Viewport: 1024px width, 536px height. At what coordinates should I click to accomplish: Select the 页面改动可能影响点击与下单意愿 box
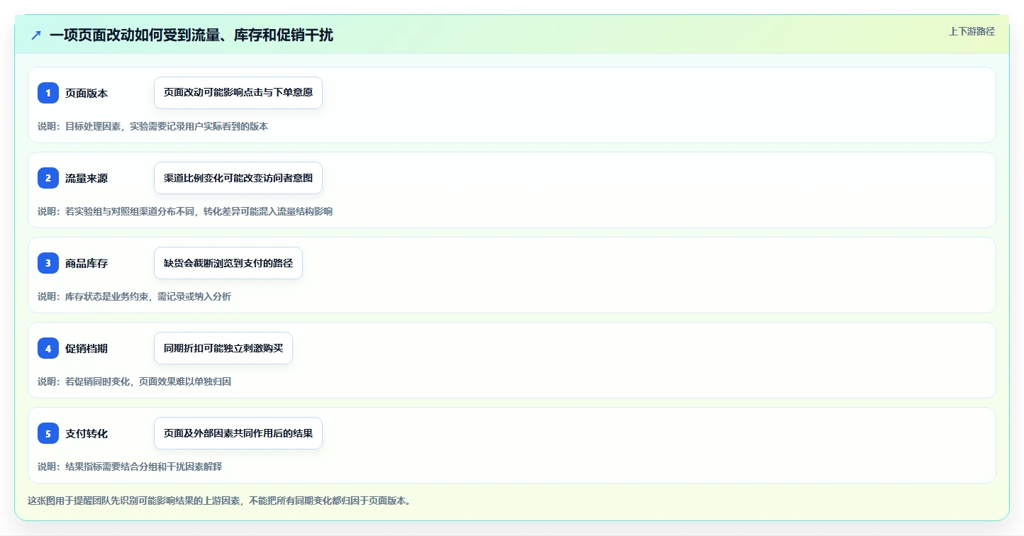[238, 93]
